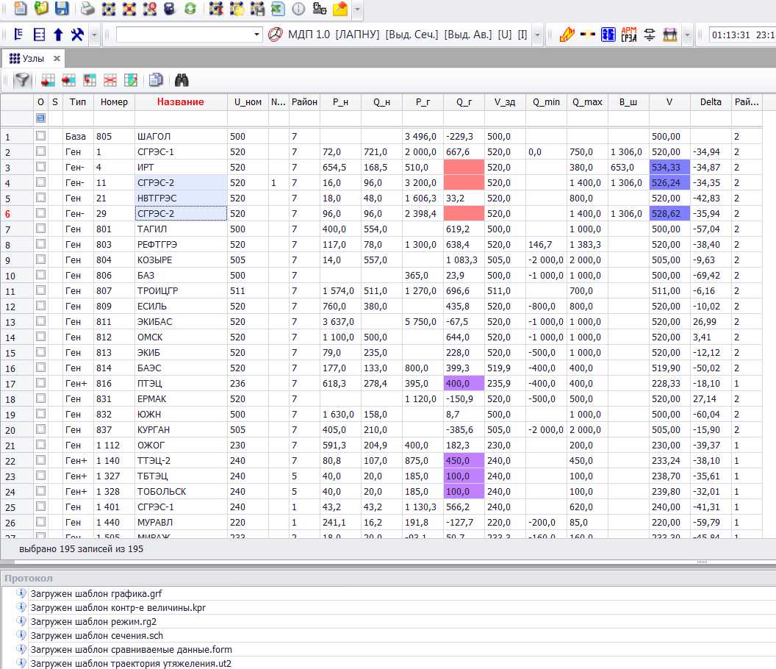Click the New file icon

pyautogui.click(x=21, y=8)
